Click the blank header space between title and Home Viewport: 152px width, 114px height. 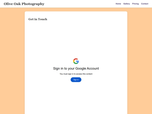click(x=80, y=4)
